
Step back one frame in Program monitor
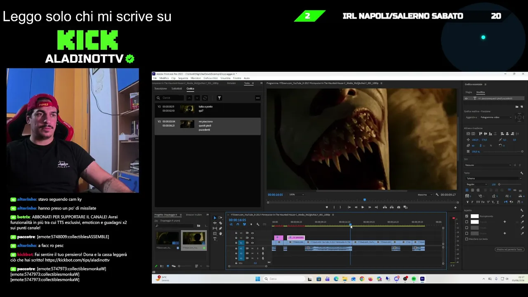(x=356, y=207)
